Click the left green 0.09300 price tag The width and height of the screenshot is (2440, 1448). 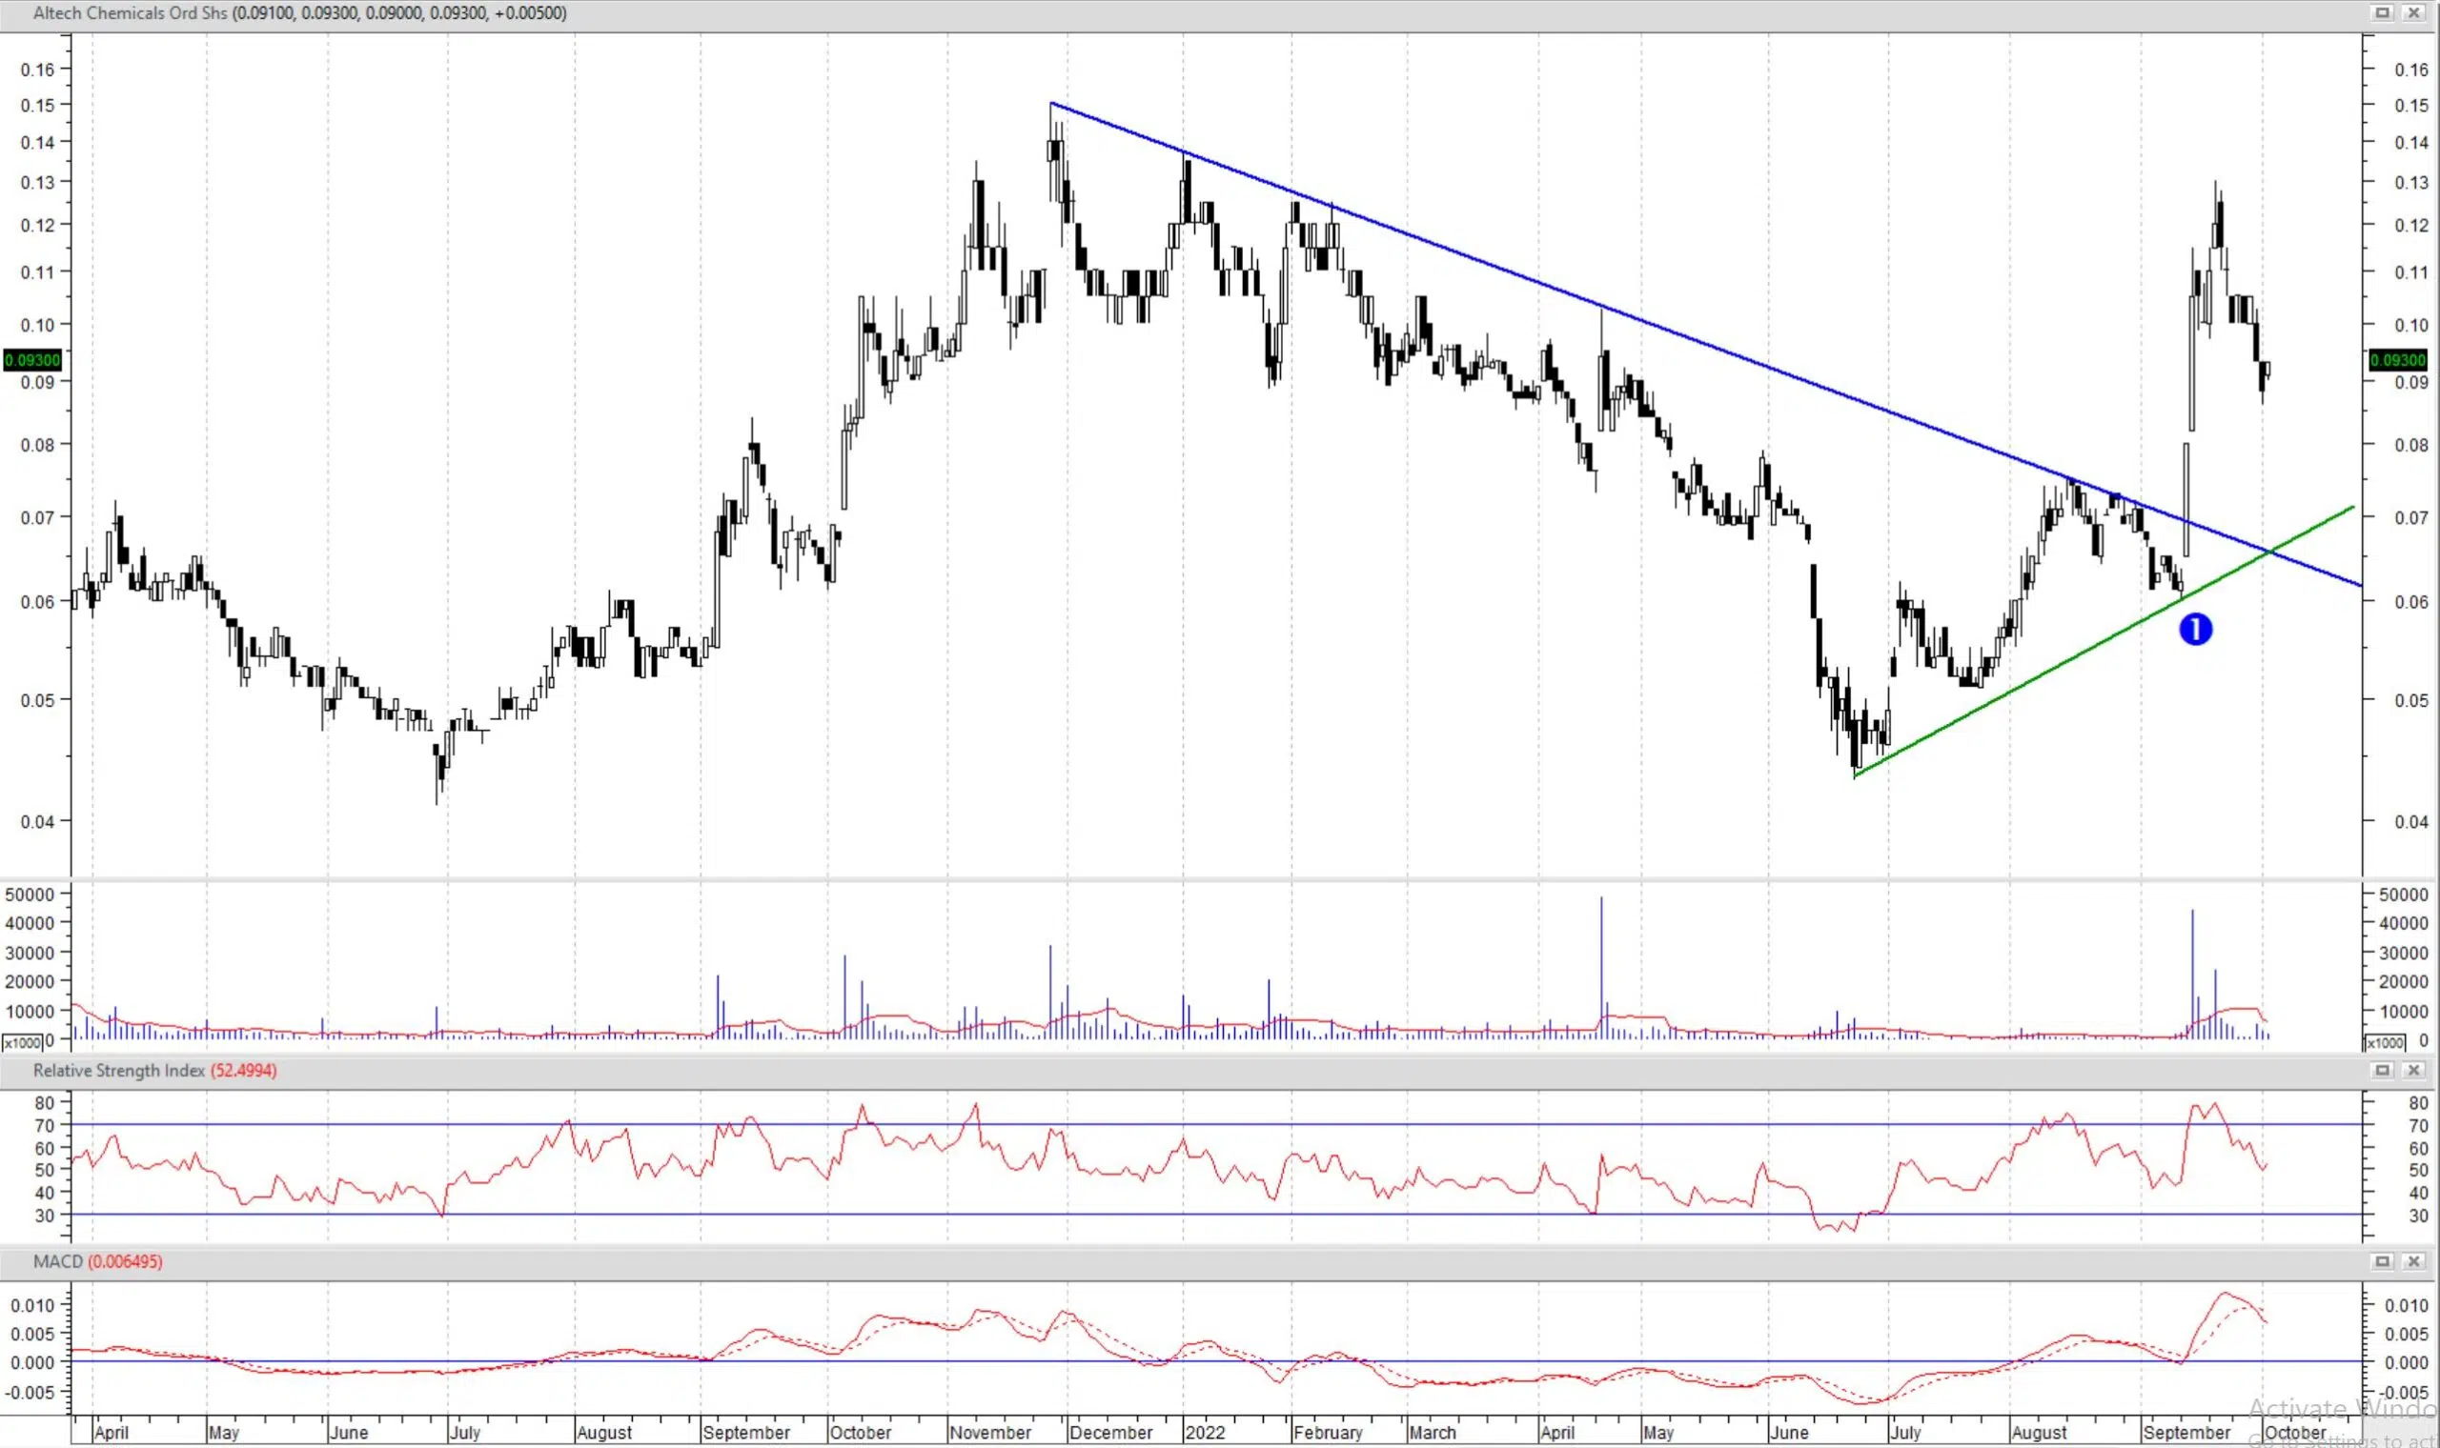point(32,360)
